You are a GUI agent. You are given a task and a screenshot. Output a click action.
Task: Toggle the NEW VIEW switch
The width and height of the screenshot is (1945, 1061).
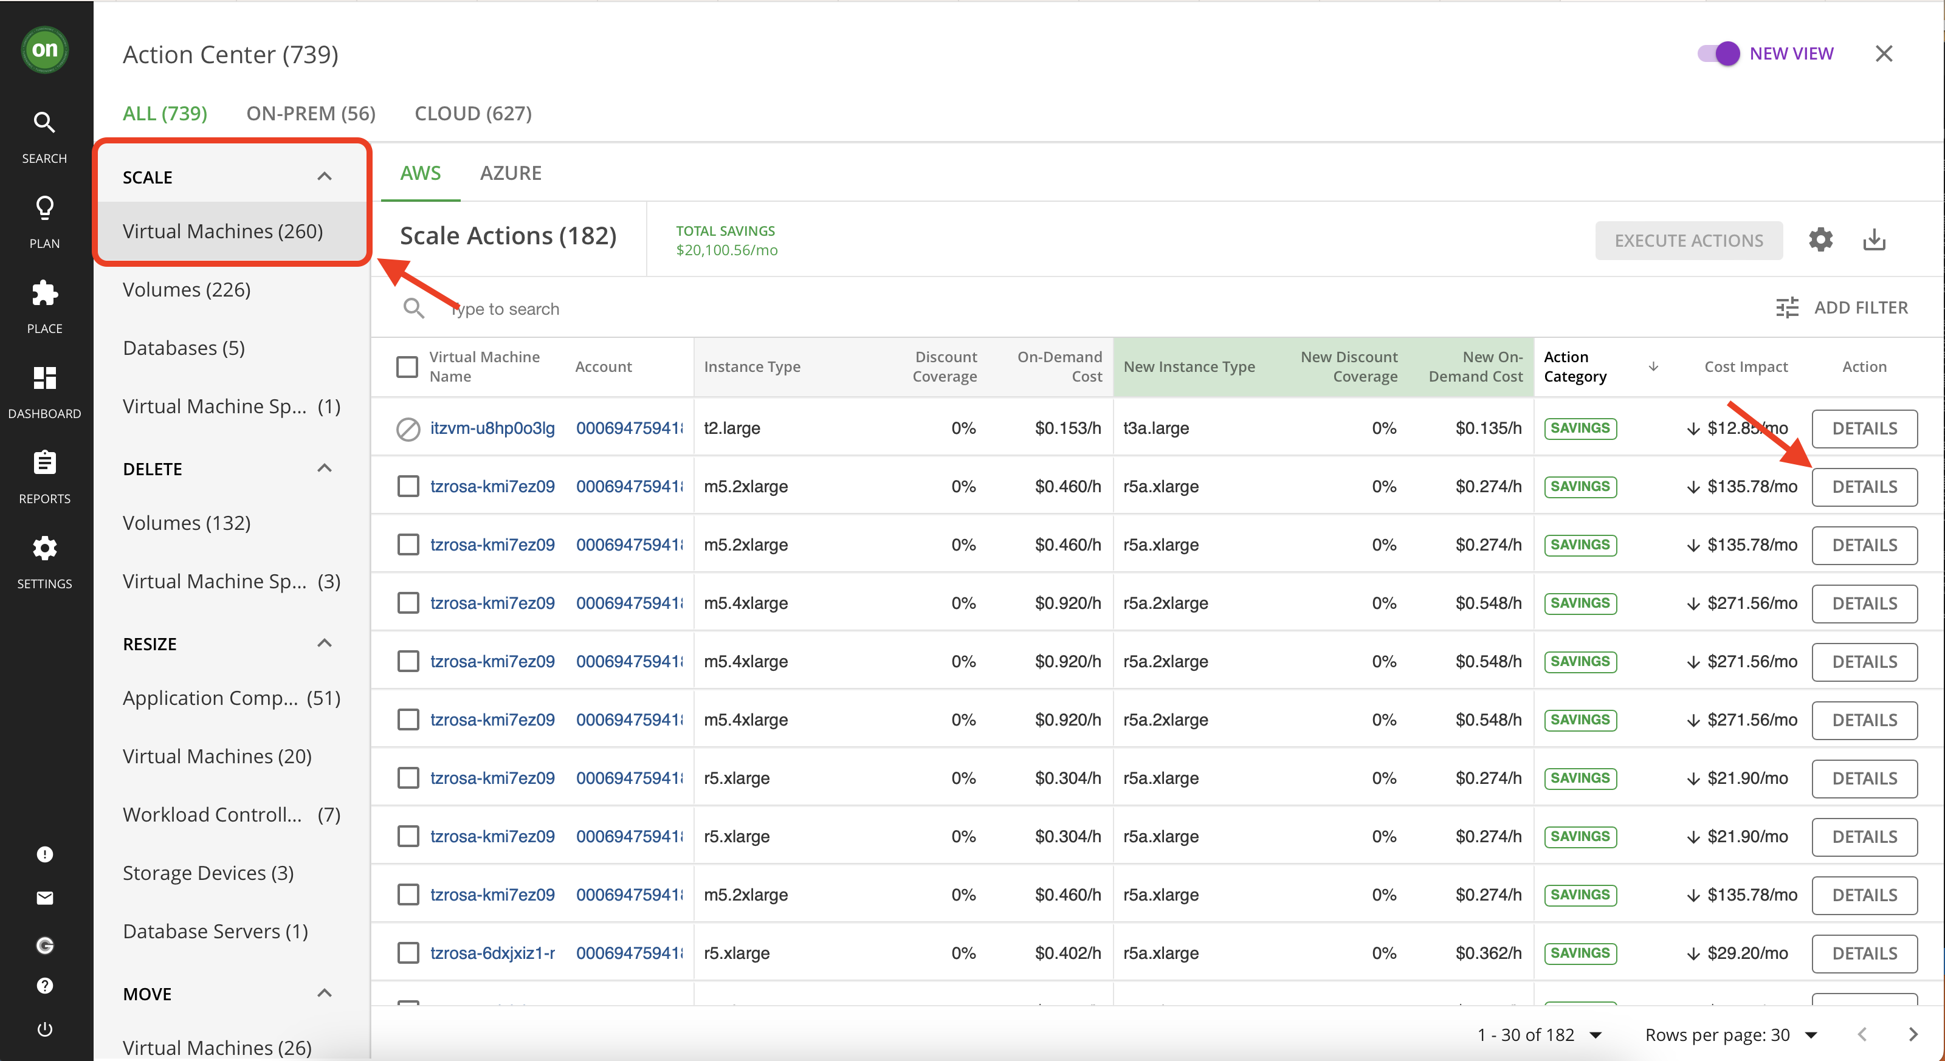(x=1718, y=53)
